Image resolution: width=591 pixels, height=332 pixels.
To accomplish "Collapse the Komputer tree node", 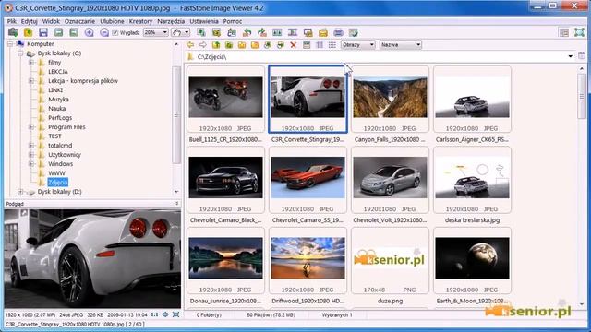I will (10, 44).
